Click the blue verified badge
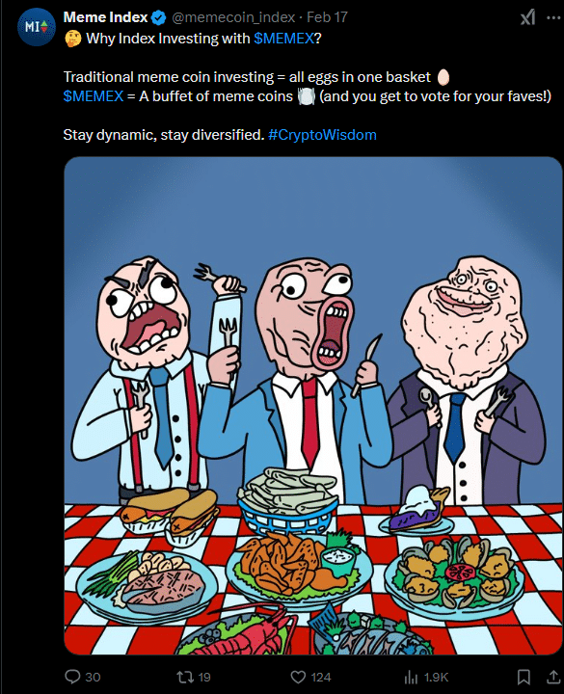This screenshot has width=564, height=694. point(158,17)
